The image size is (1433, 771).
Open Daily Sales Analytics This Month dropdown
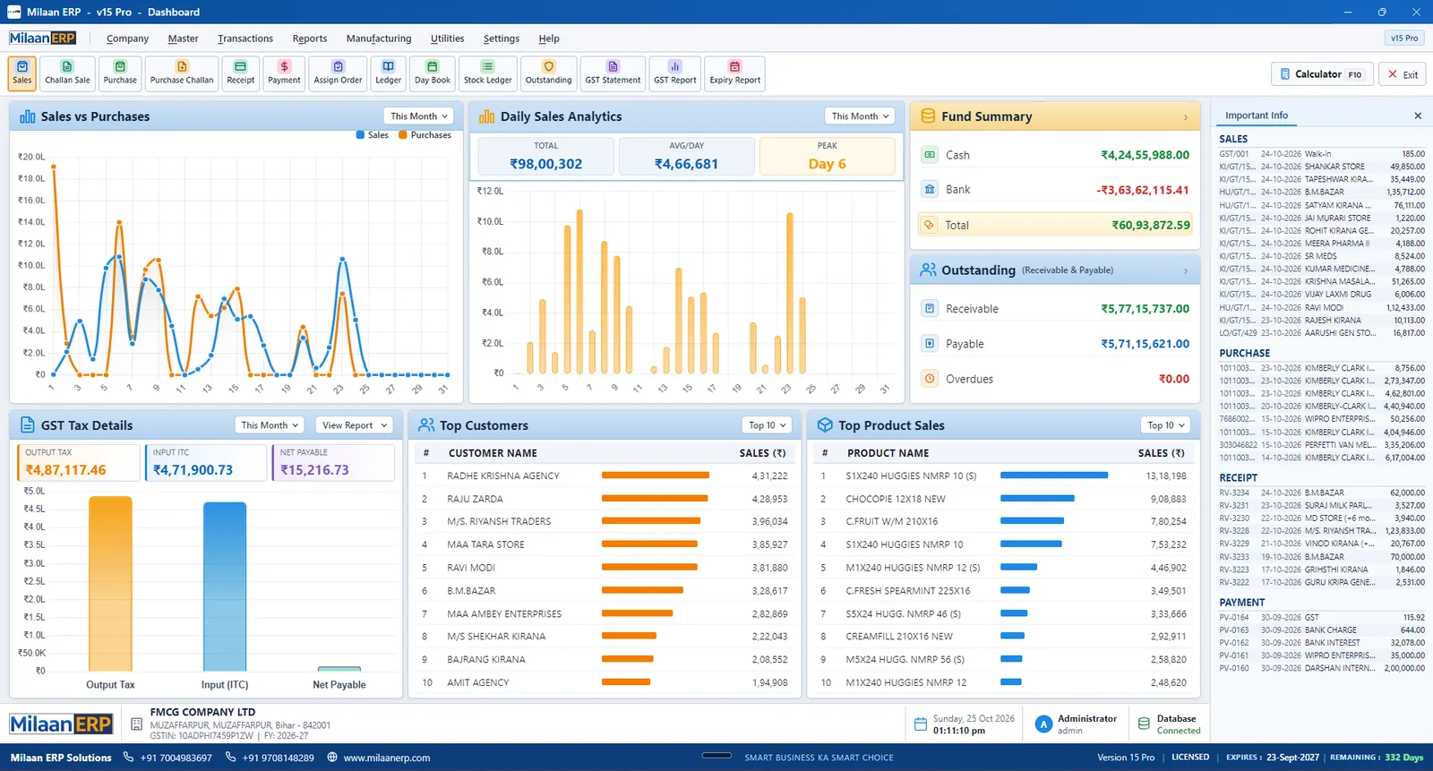click(860, 116)
